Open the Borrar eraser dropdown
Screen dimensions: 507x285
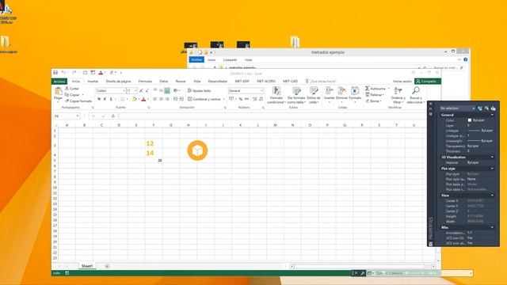click(x=373, y=101)
